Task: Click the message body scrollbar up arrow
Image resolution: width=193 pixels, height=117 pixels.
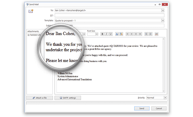Action: click(x=164, y=39)
